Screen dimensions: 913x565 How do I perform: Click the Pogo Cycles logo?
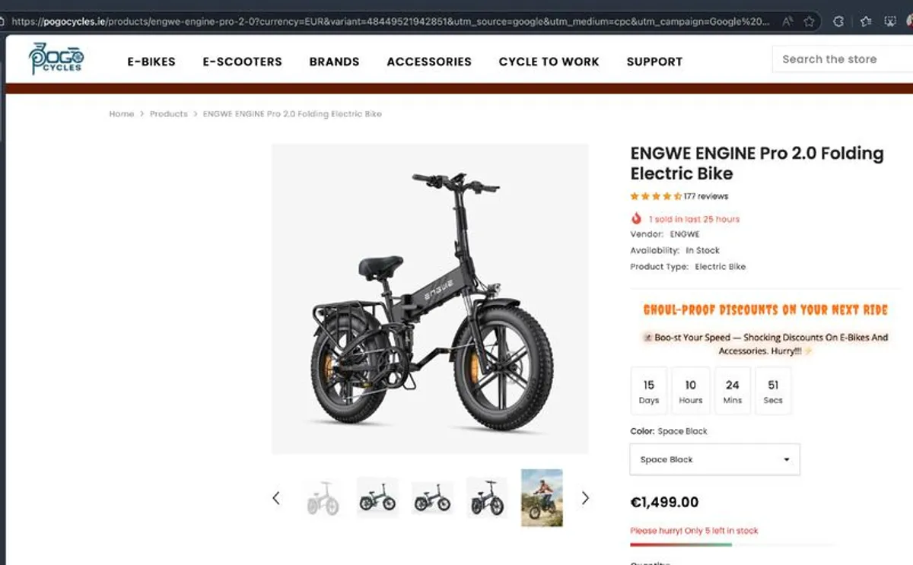point(56,59)
